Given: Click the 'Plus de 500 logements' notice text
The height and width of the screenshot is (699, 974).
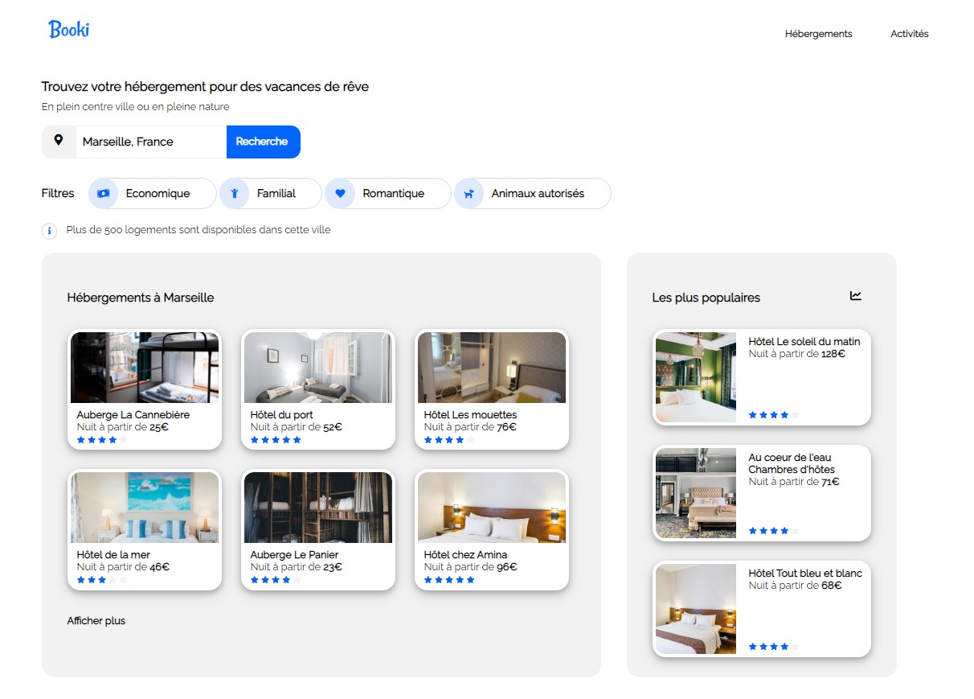Looking at the screenshot, I should coord(198,230).
